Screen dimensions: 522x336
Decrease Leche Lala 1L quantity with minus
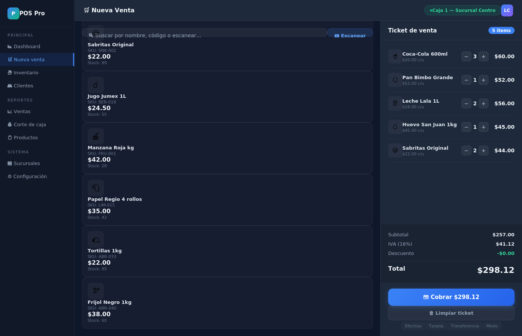(466, 103)
